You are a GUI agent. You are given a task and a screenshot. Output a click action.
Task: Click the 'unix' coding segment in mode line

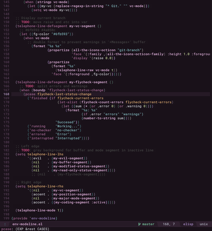[204, 224]
